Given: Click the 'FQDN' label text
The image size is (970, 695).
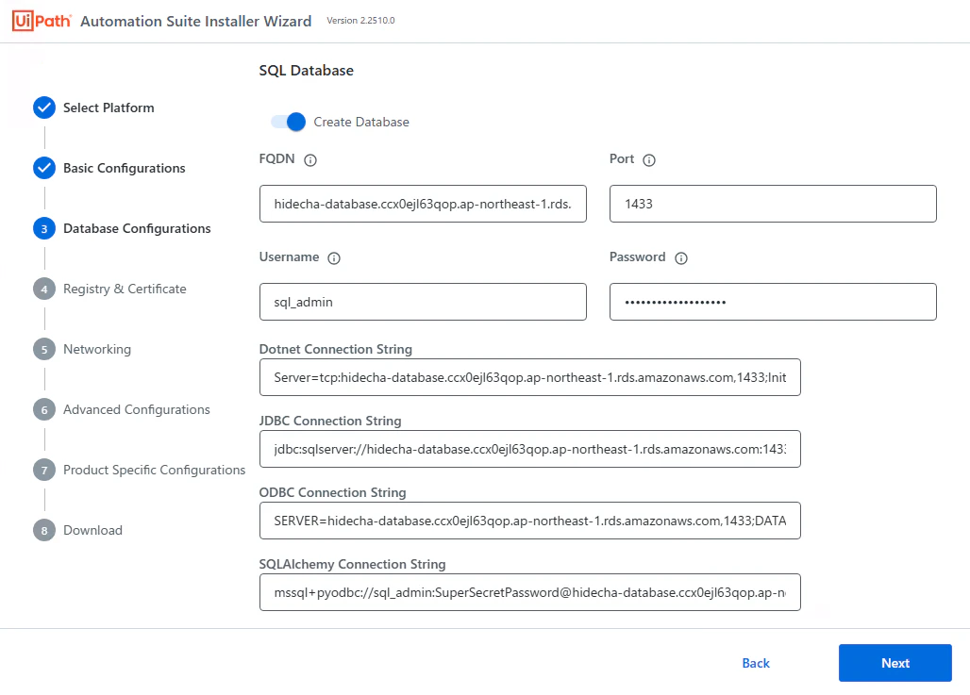Looking at the screenshot, I should tap(277, 159).
